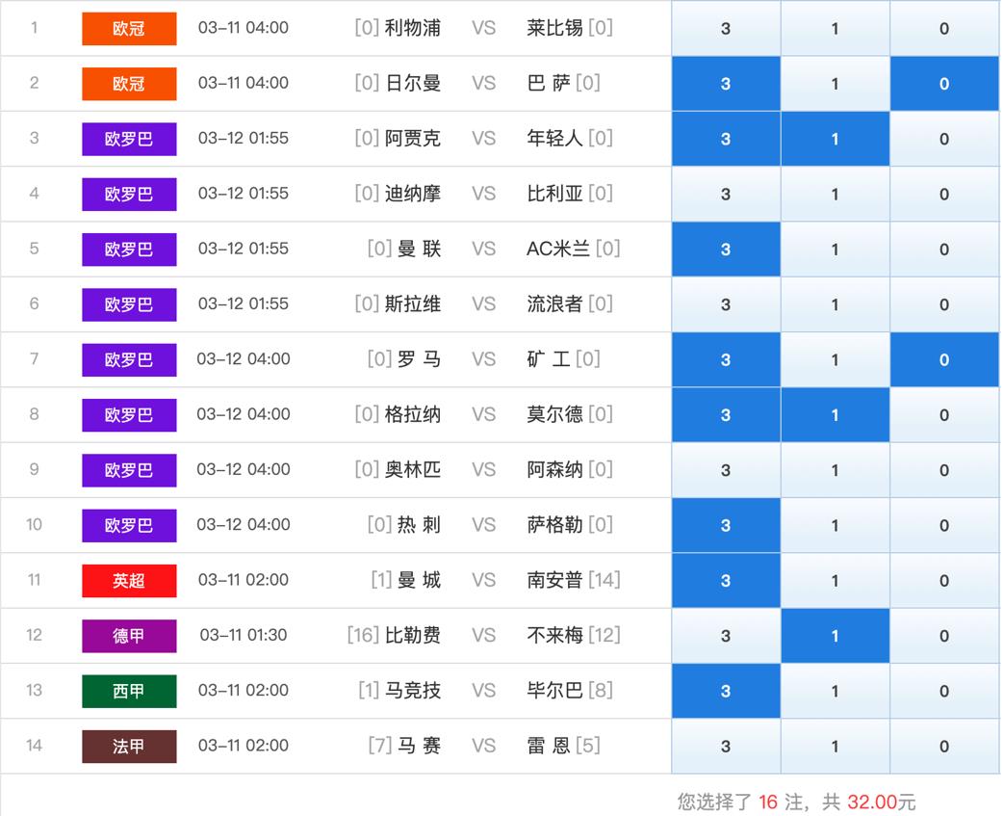Select result 0 for 阿贾克 vs 年轻人
The height and width of the screenshot is (816, 1003).
pos(944,139)
